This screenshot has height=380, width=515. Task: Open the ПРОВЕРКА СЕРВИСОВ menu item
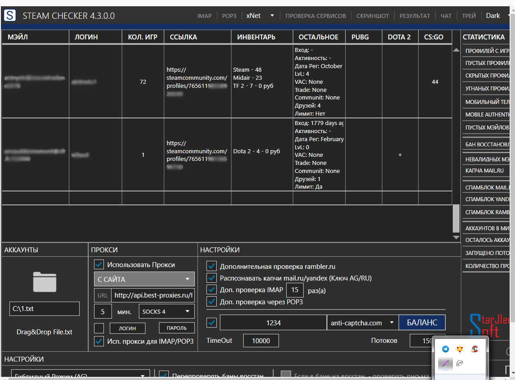[316, 16]
